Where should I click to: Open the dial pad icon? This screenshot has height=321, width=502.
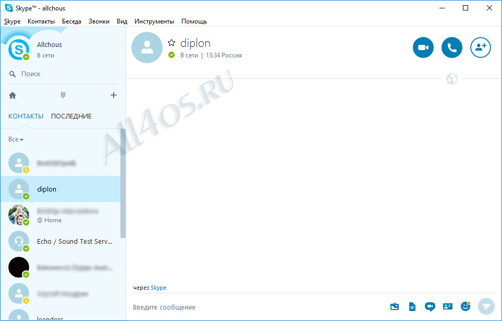click(63, 95)
